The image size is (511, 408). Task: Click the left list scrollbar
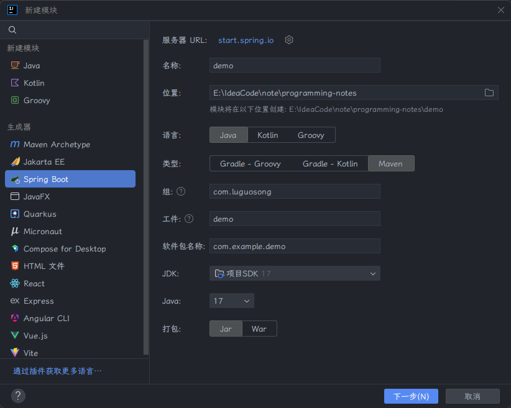(146, 197)
